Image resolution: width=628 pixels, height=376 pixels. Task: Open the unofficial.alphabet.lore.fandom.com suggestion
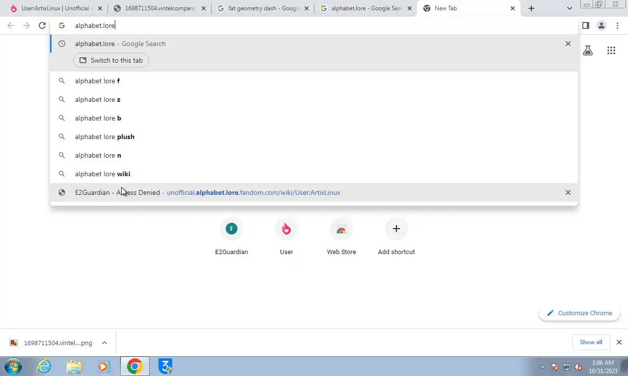click(314, 192)
